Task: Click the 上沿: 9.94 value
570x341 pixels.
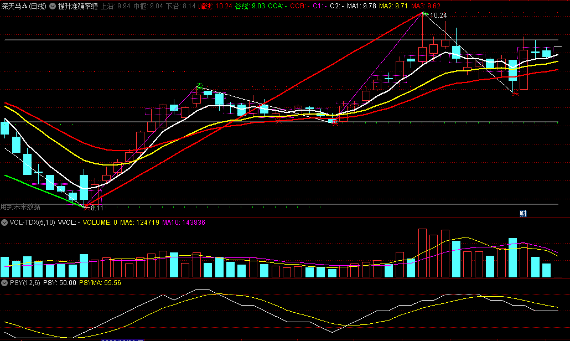Action: click(x=115, y=6)
